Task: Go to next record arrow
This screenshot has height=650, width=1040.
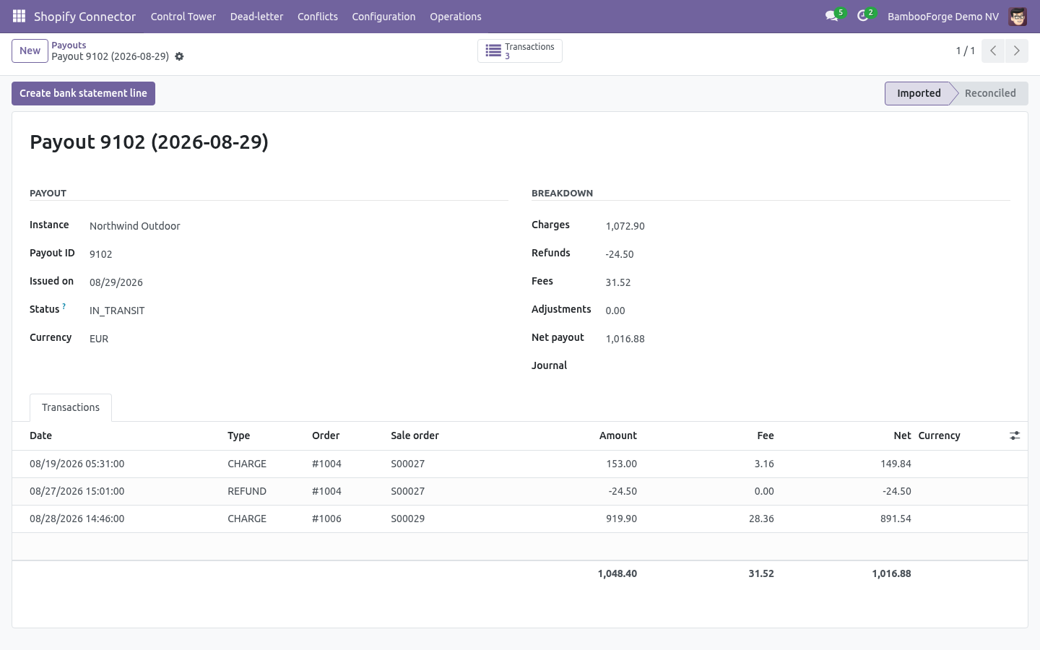Action: 1017,51
